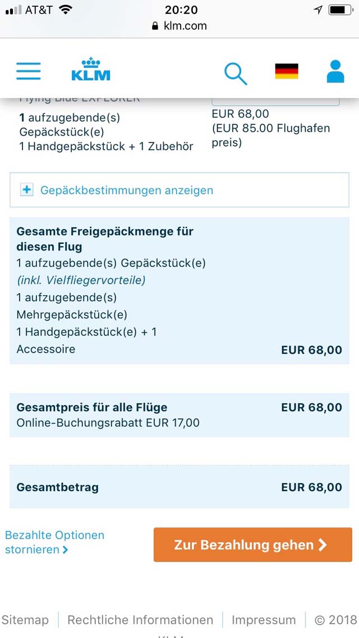Expand Gepäckbestimmungen anzeigen plus icon
Screen dimensions: 359x638
(x=27, y=190)
